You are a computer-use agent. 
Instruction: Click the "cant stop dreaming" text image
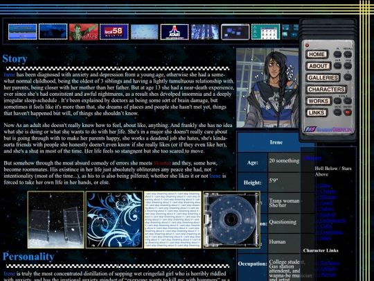click(x=172, y=219)
